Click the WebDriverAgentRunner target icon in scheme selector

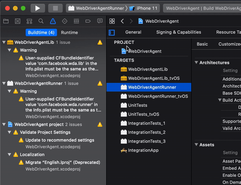pyautogui.click(x=71, y=8)
